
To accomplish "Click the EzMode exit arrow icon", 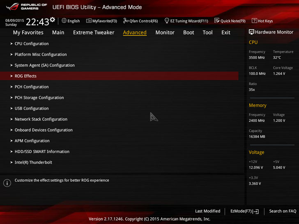I will pyautogui.click(x=256, y=211).
